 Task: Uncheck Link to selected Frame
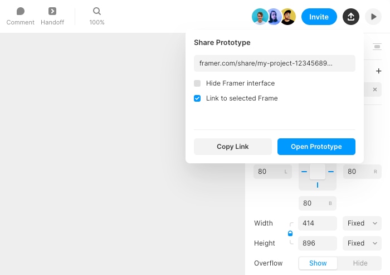[x=197, y=98]
